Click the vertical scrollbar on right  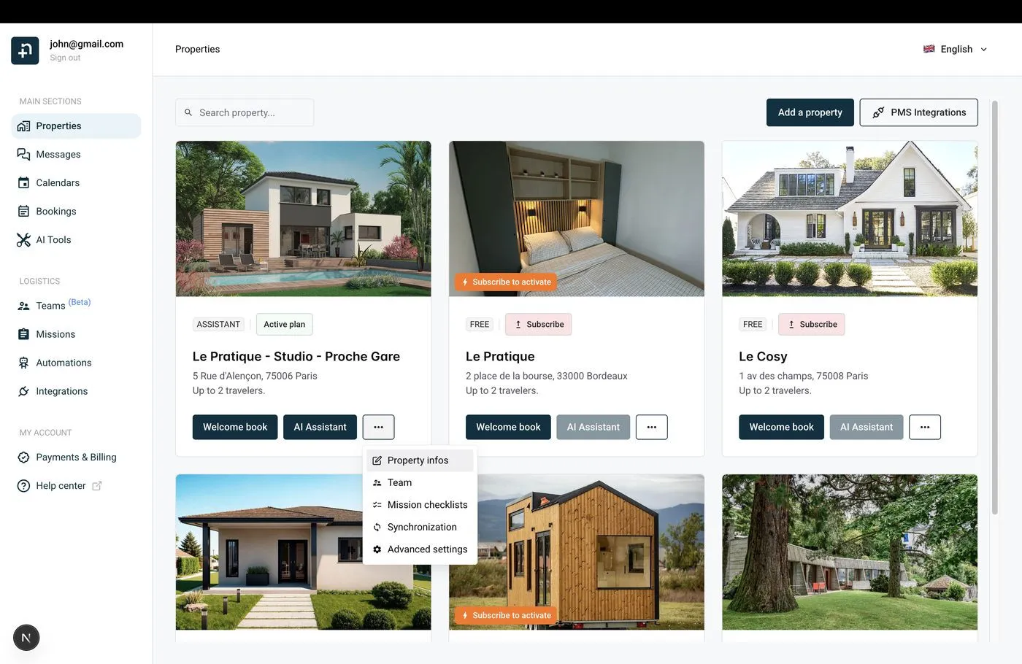coord(994,306)
